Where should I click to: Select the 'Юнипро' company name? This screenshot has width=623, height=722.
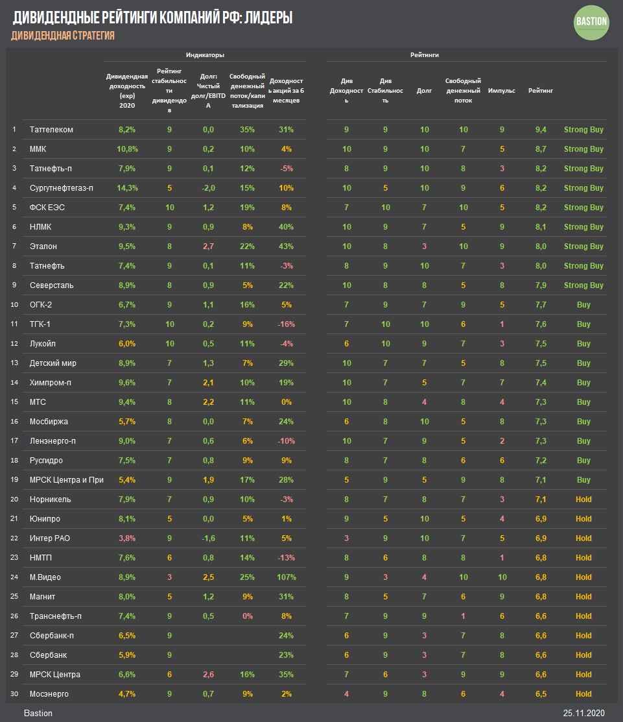[x=45, y=519]
